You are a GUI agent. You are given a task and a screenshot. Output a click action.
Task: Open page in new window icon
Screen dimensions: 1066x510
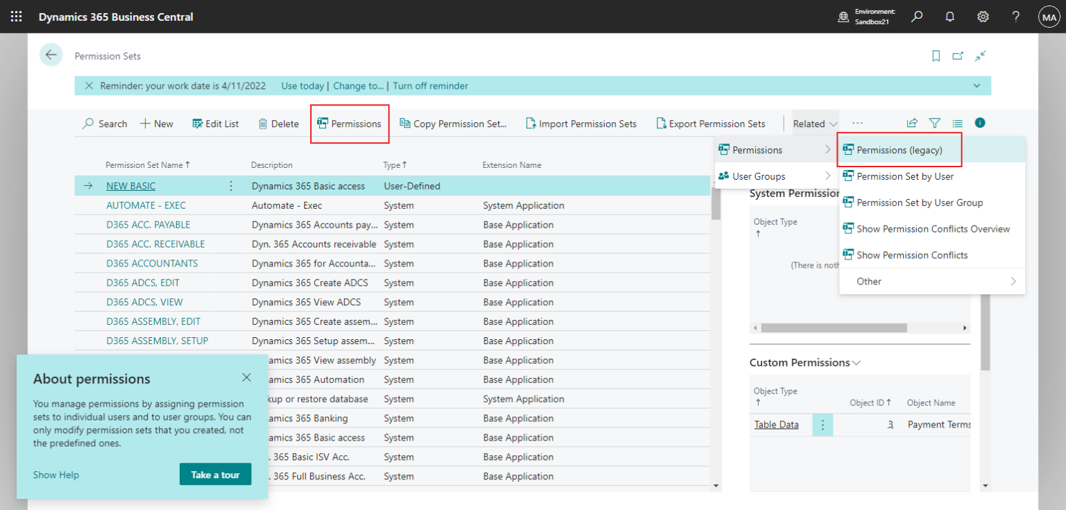tap(958, 56)
